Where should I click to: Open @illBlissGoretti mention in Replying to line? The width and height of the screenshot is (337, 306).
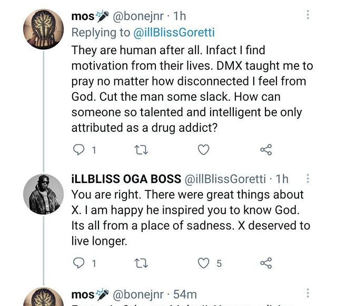tap(174, 32)
